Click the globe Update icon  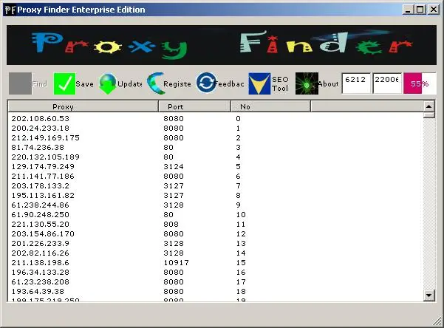point(108,83)
